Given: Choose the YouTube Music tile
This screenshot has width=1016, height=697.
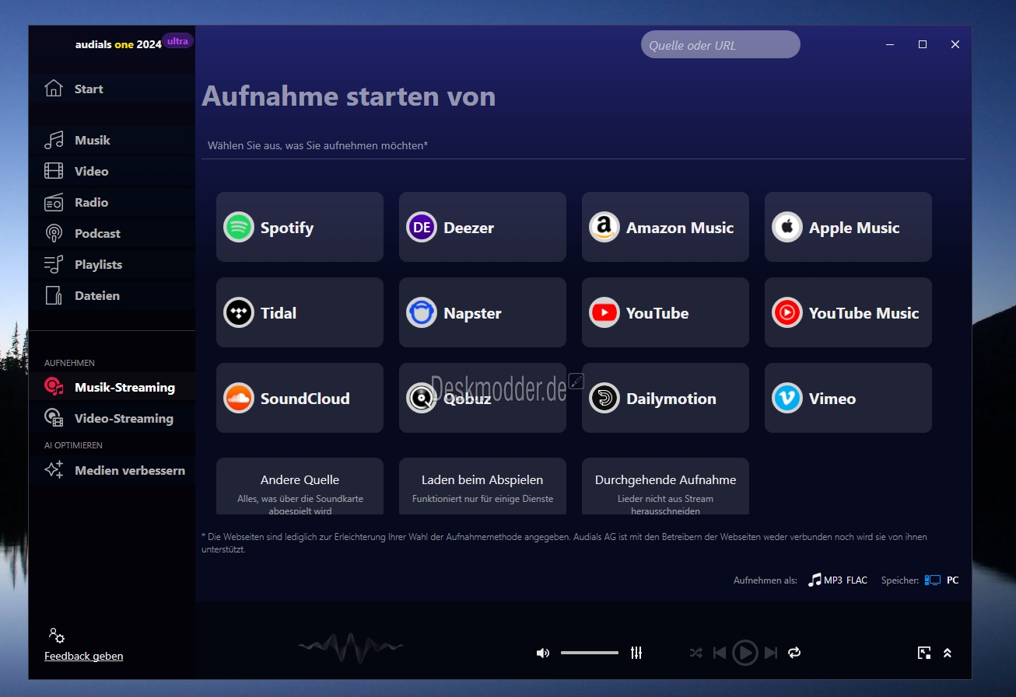Looking at the screenshot, I should click(x=848, y=312).
